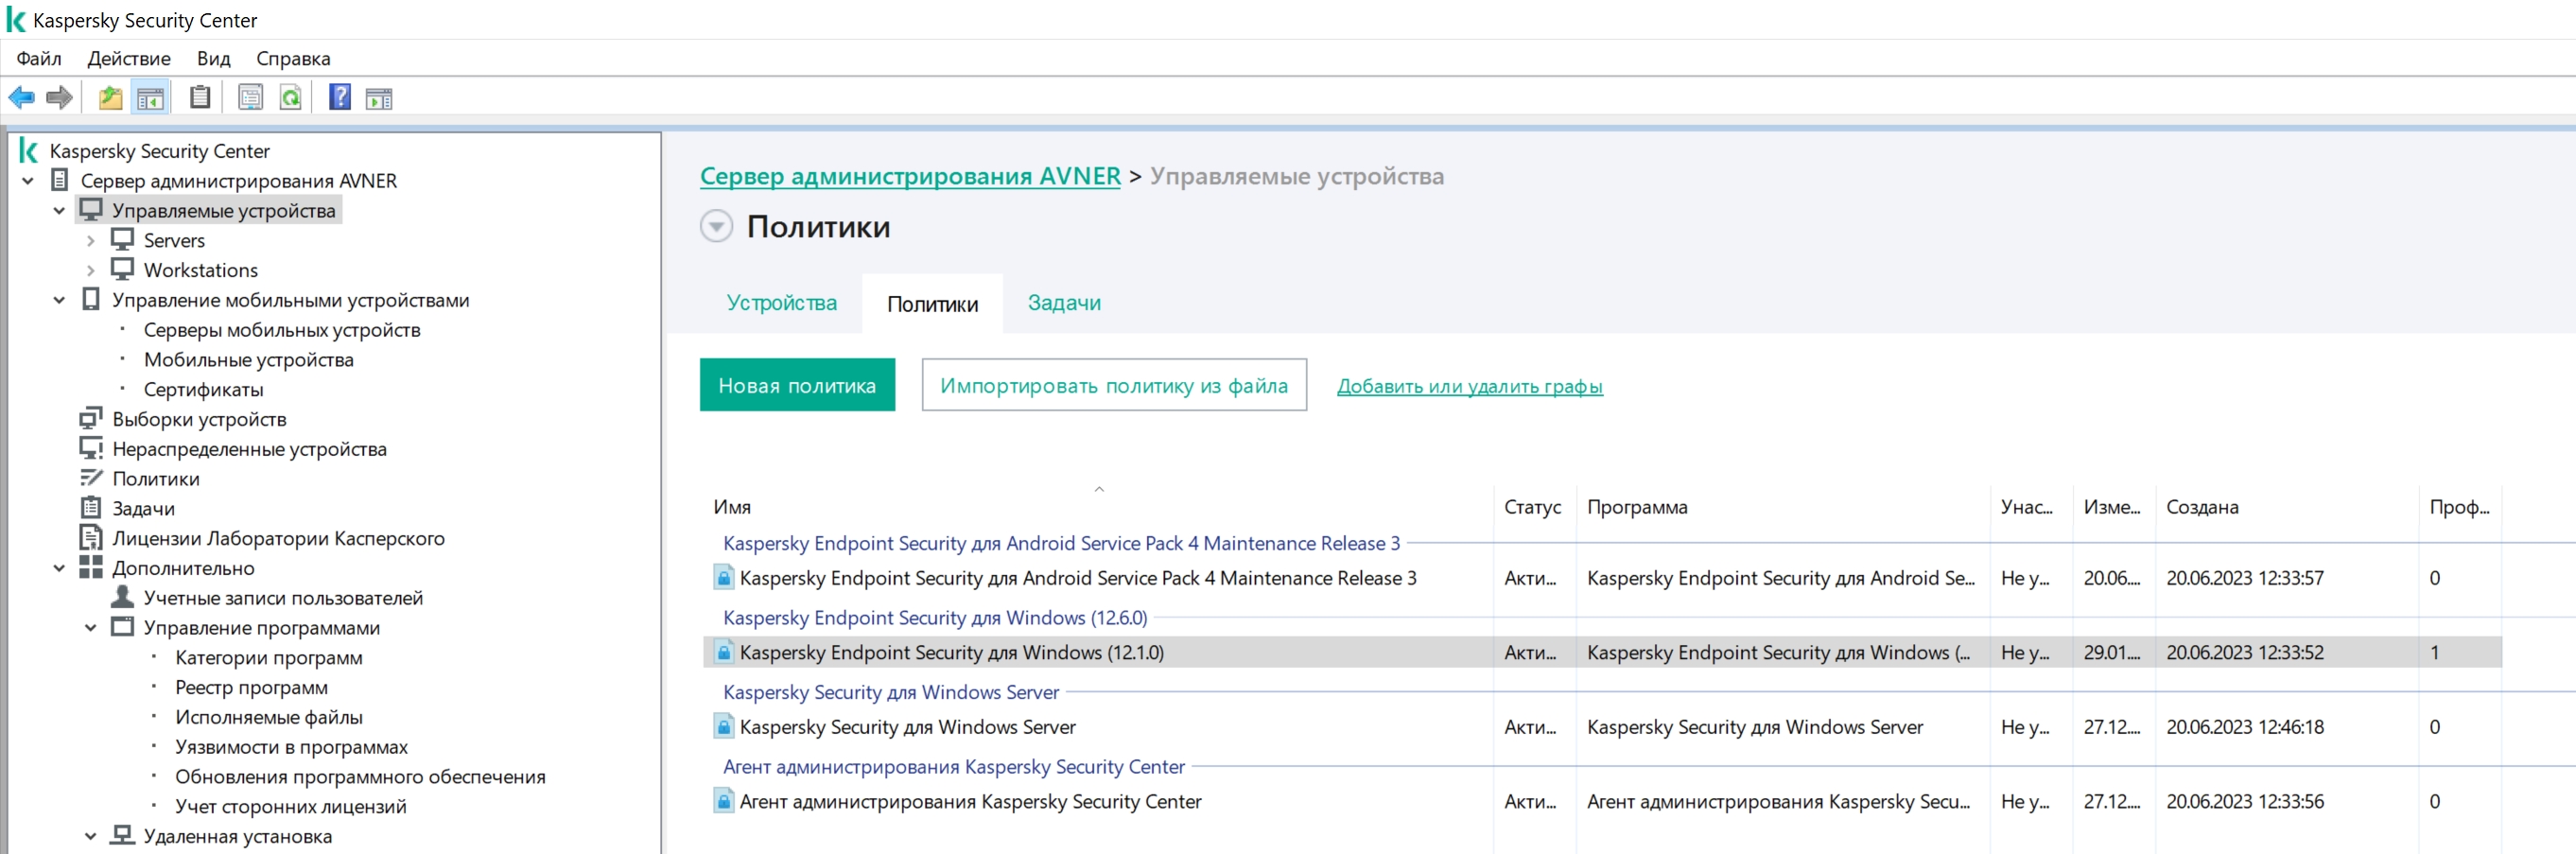
Task: Click the Properties icon in toolbar
Action: pyautogui.click(x=250, y=98)
